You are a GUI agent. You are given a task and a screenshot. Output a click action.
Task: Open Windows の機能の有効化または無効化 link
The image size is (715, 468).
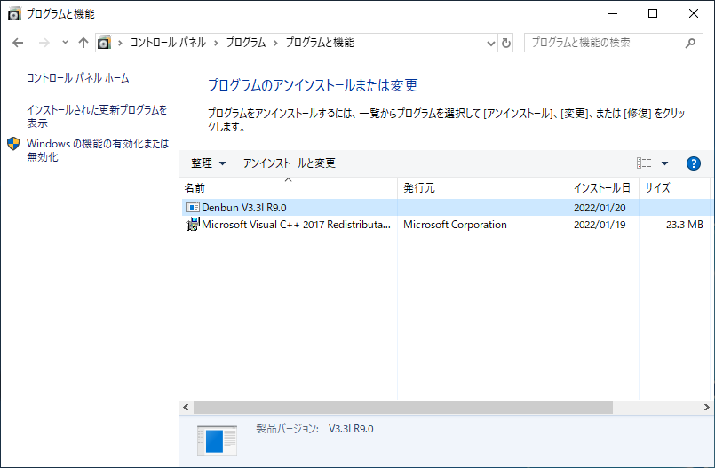tap(98, 150)
